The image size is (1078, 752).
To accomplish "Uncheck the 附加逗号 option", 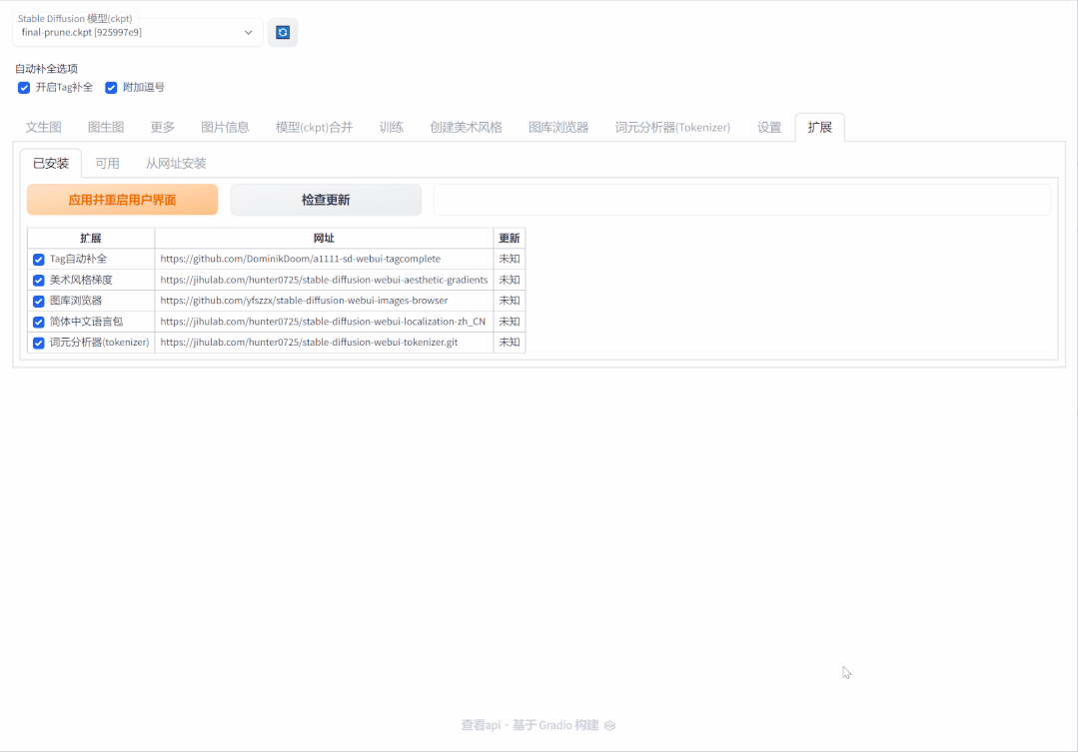I will 111,88.
